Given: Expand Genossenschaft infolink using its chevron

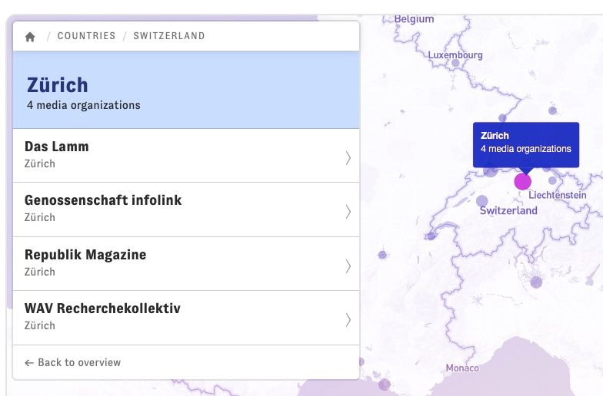Looking at the screenshot, I should tap(348, 212).
